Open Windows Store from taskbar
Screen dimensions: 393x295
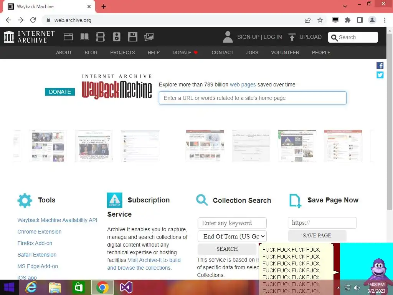(x=78, y=287)
